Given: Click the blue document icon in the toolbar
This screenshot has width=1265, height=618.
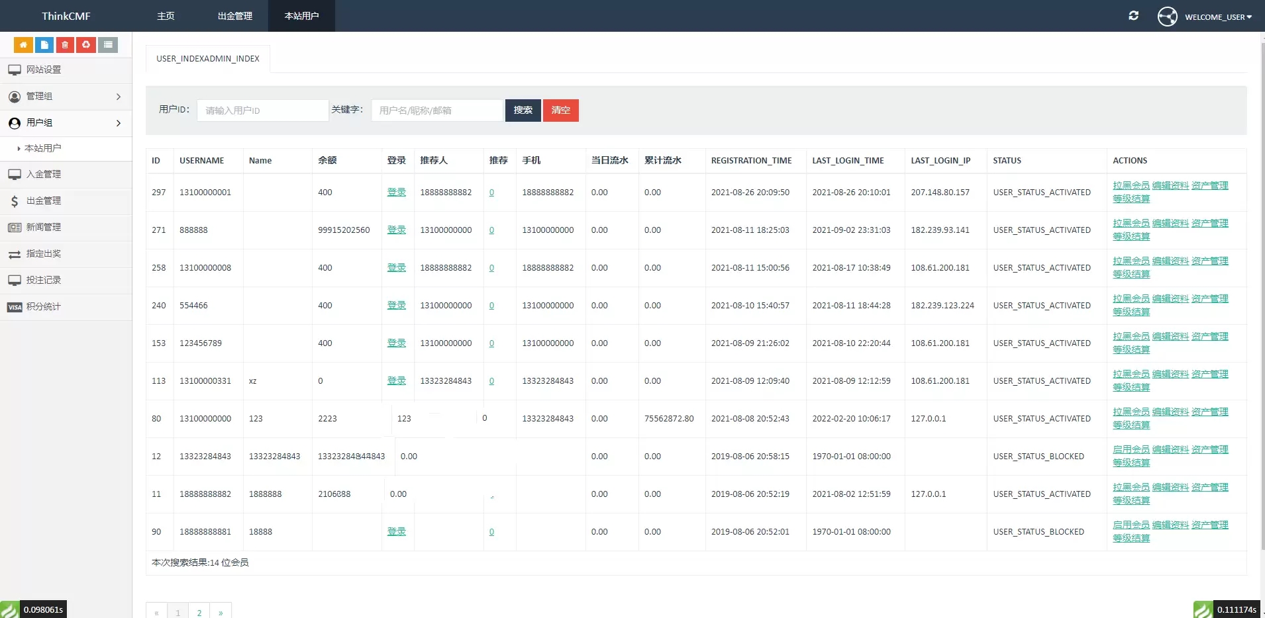Looking at the screenshot, I should [44, 44].
